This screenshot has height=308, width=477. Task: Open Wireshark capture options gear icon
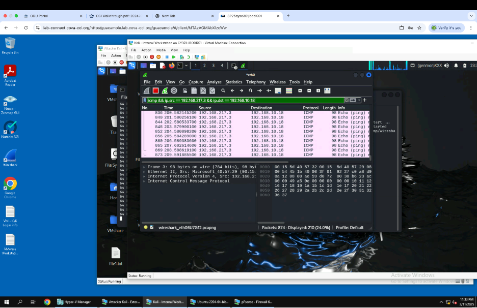click(174, 91)
